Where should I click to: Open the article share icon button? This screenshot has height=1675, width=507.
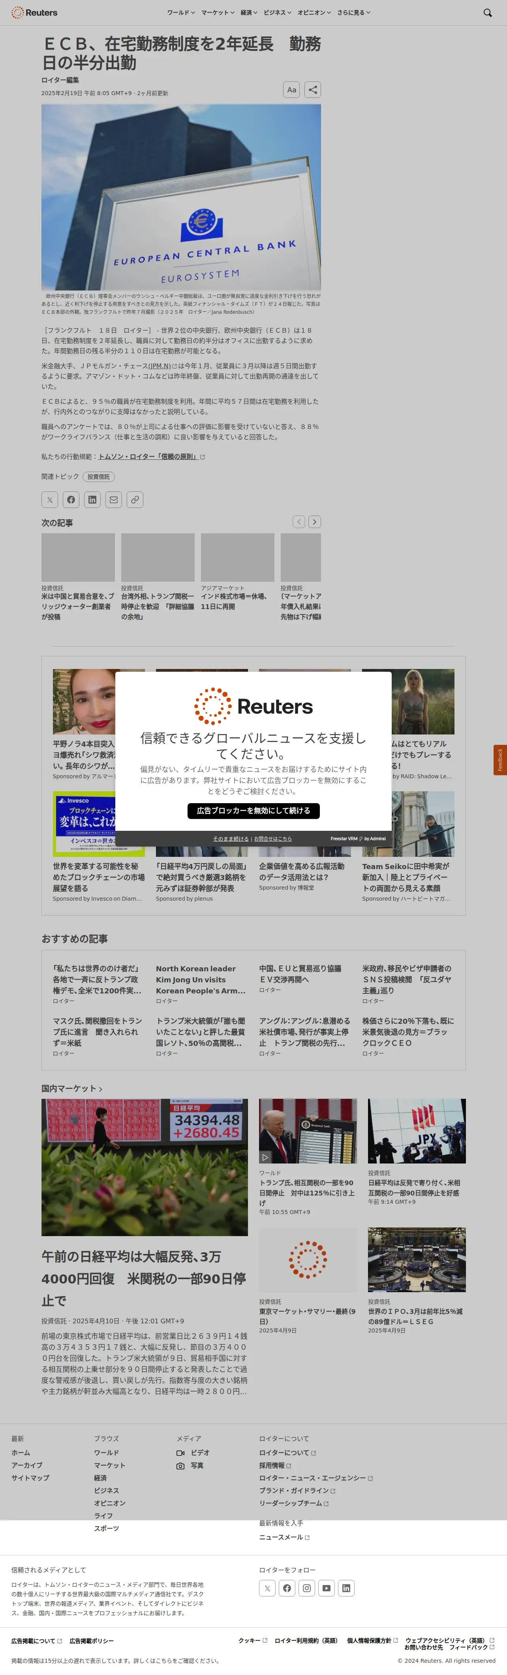click(x=312, y=90)
